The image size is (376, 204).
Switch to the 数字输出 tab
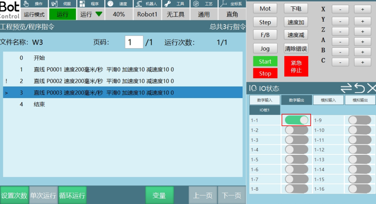click(297, 100)
